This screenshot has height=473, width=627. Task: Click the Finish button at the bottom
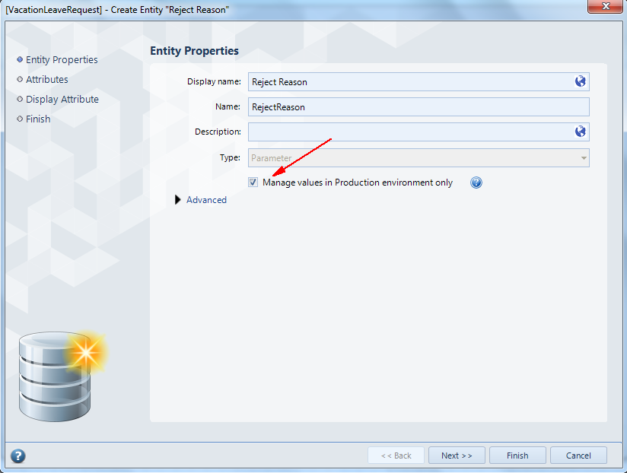tap(517, 456)
